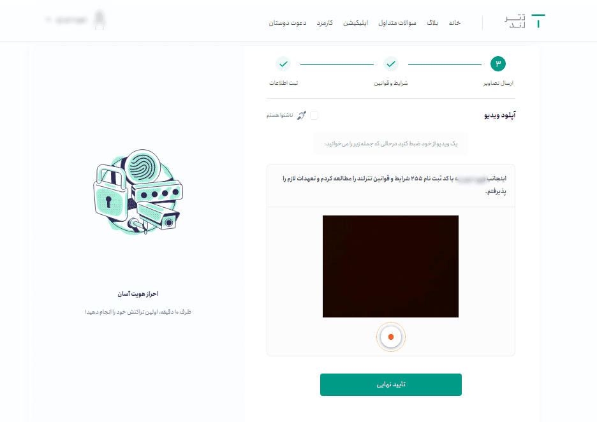This screenshot has height=422, width=597.
Task: Click the 'ارسال تصاویر' step label
Action: point(498,83)
